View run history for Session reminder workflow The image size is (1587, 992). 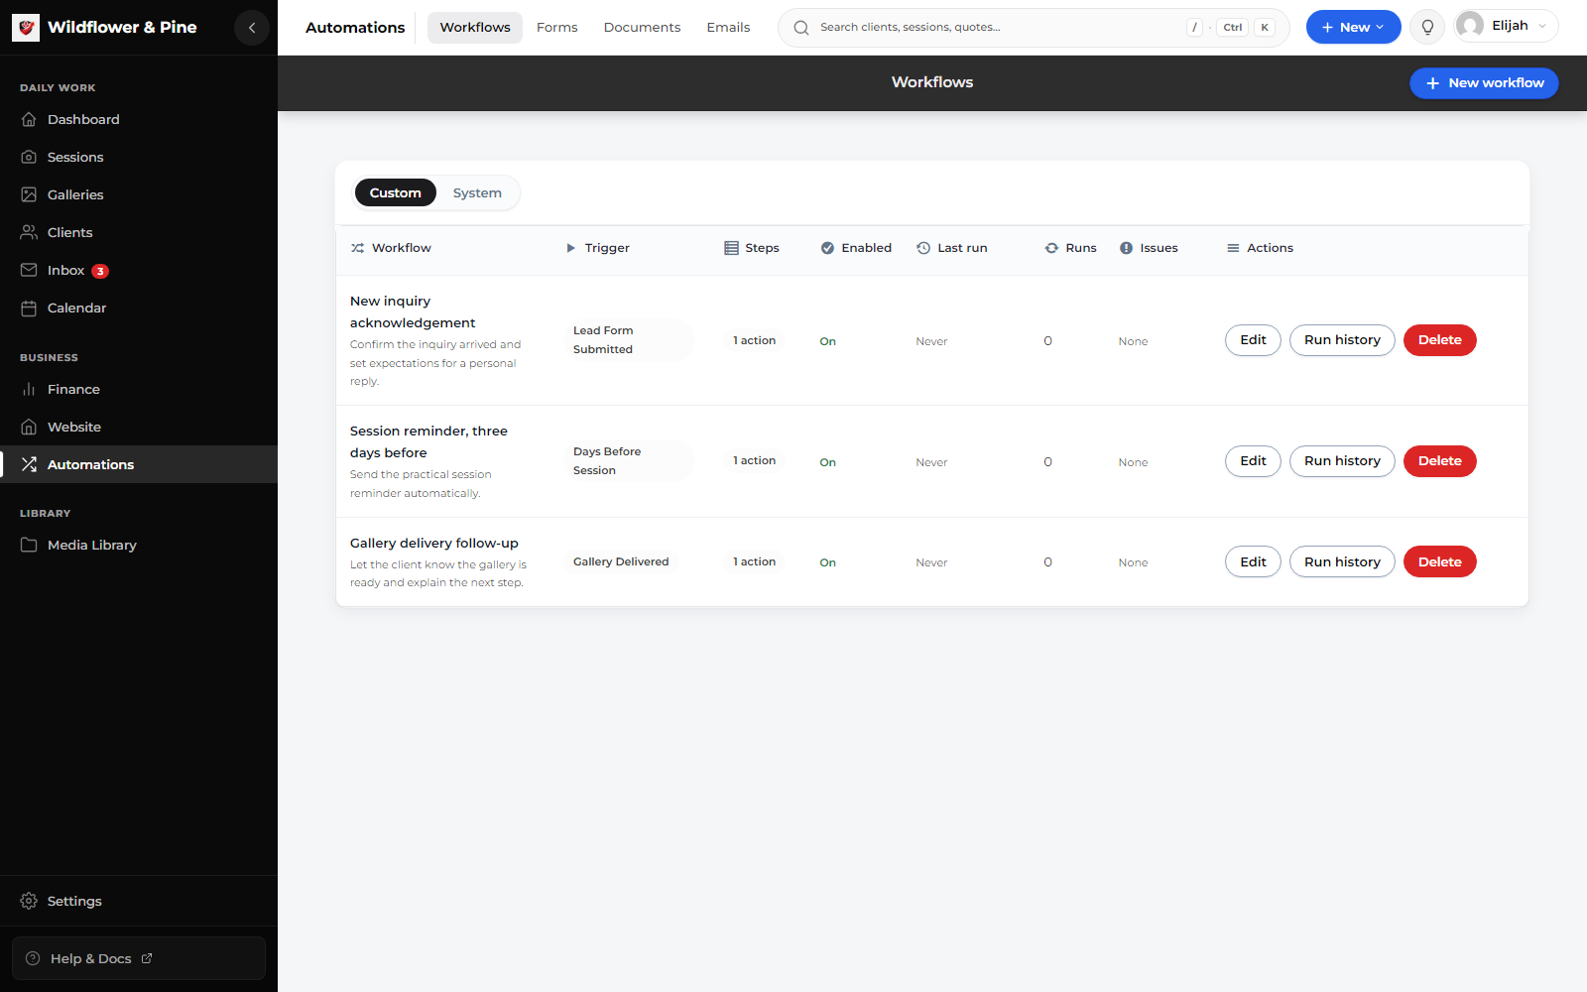click(x=1342, y=461)
